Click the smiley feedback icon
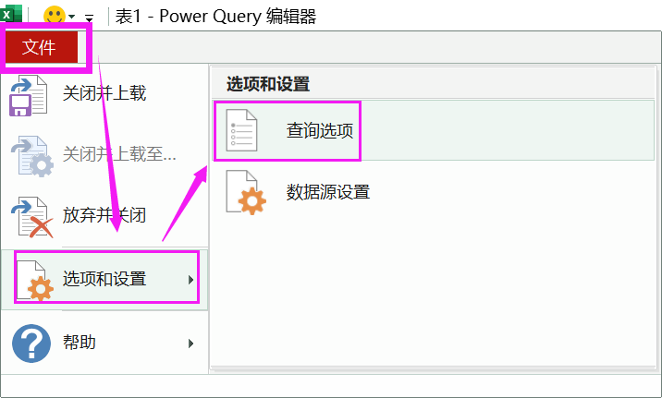 tap(55, 16)
